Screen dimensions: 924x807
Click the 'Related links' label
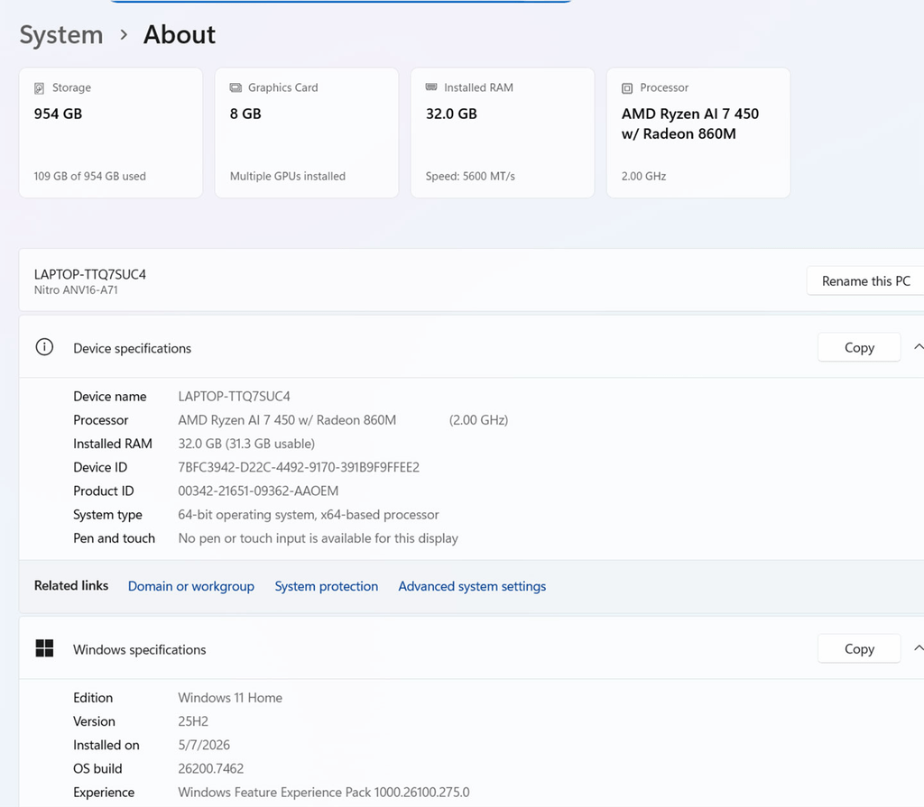(x=71, y=585)
